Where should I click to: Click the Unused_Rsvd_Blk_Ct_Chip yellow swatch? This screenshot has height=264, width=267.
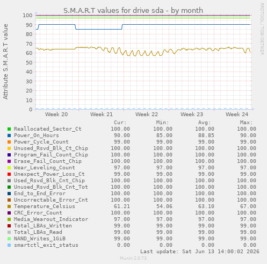(9, 148)
